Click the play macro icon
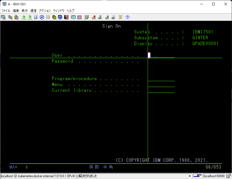 [x=107, y=17]
